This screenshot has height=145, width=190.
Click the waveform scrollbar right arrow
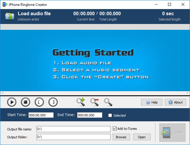[187, 93]
